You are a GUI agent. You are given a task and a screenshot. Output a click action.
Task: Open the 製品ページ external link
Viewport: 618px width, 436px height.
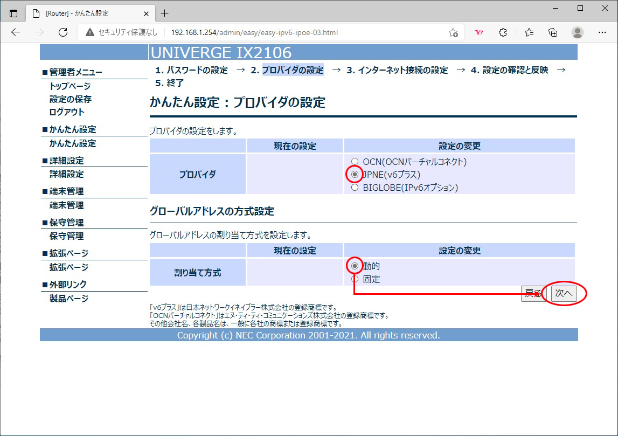point(68,298)
